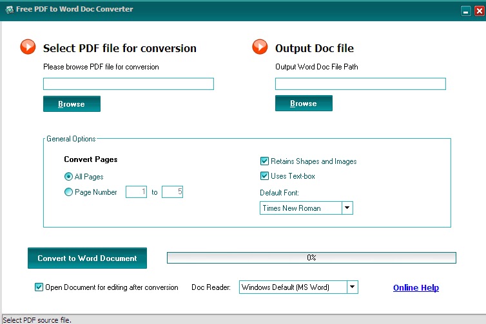Screen dimensions: 486x324
Task: Click the starting page number field showing 1
Action: click(136, 192)
